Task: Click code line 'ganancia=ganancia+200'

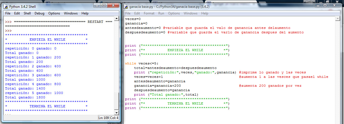Action: coord(157,86)
